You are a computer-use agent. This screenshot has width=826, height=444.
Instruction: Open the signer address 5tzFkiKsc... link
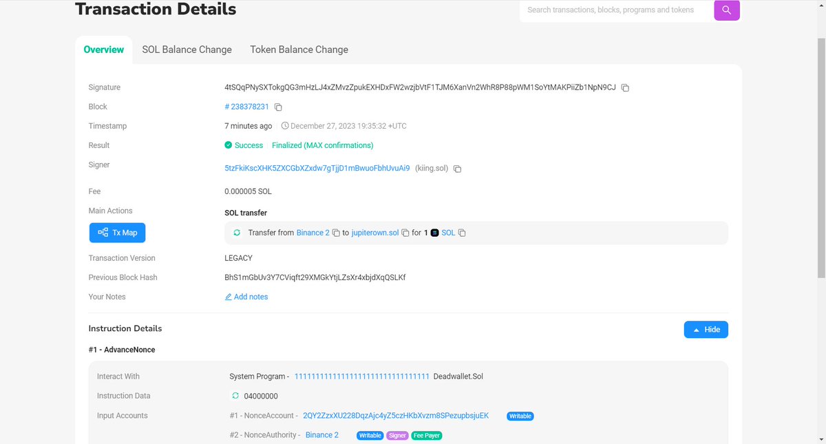tap(317, 168)
